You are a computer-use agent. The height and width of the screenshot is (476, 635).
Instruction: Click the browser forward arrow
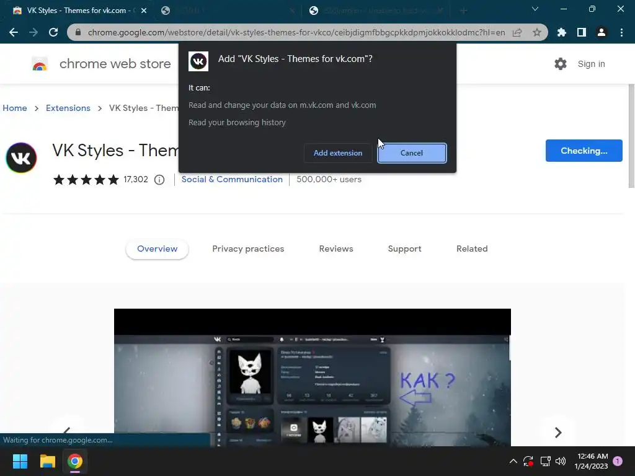coord(33,32)
